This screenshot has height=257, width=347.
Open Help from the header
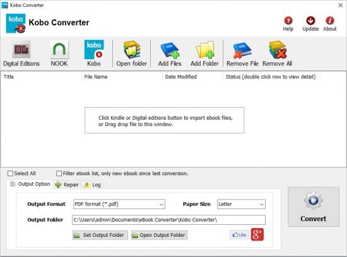[288, 24]
